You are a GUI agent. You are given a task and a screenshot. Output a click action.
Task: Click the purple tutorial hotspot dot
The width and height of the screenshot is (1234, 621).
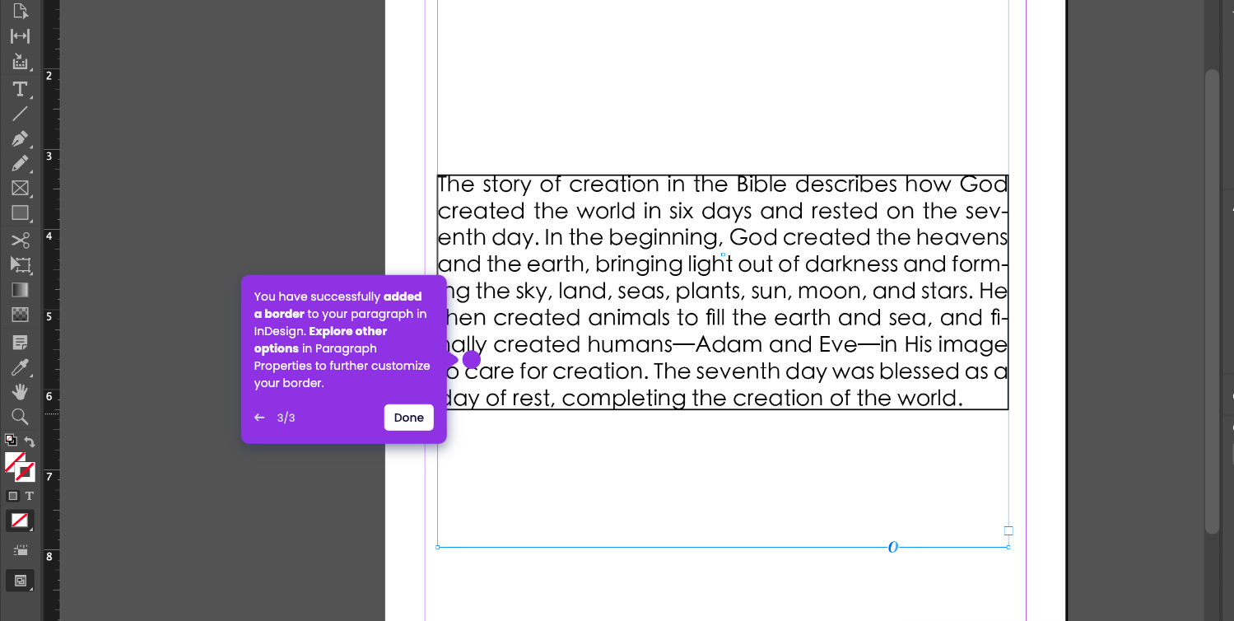coord(472,360)
